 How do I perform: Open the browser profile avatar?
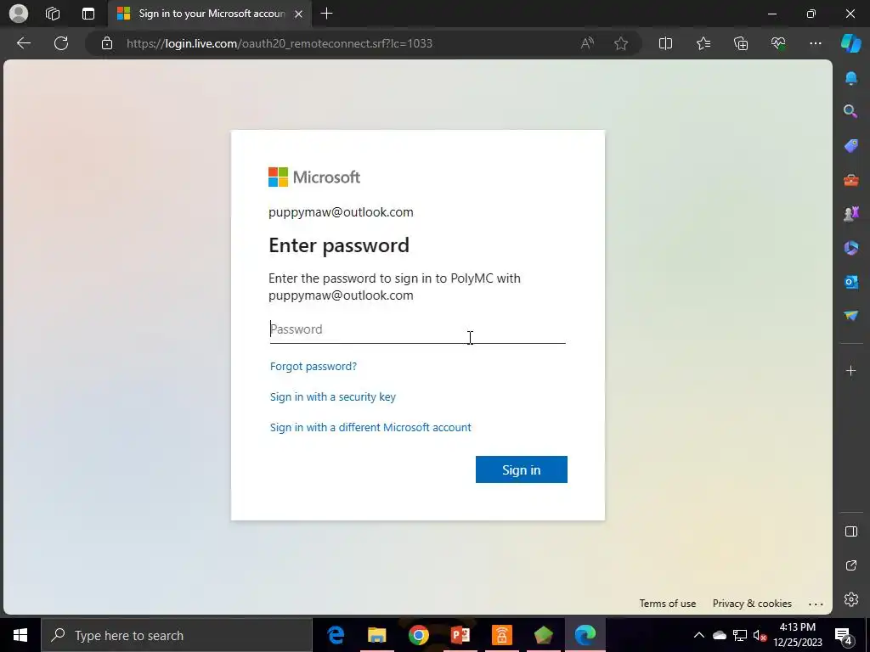(19, 14)
